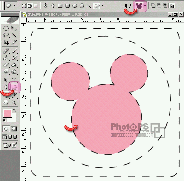This screenshot has height=181, width=184.
Task: Choose Line shape in options bar
Action: (x=89, y=6)
